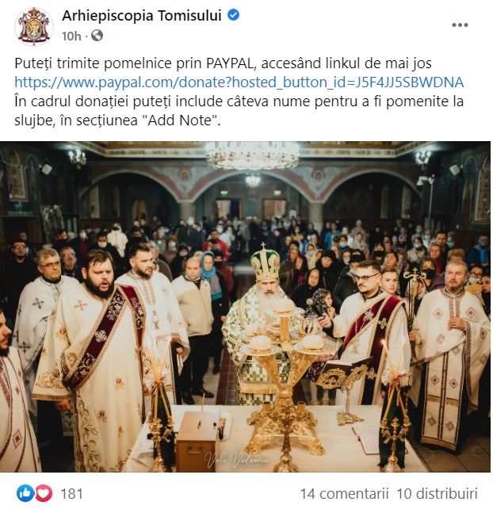Image resolution: width=493 pixels, height=513 pixels.
Task: Click the chandelier in the photo
Action: tap(251, 156)
